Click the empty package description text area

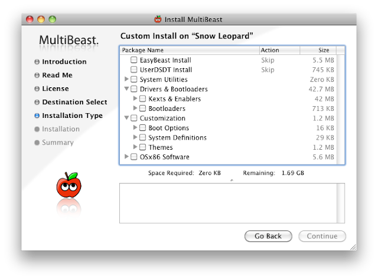(x=228, y=203)
